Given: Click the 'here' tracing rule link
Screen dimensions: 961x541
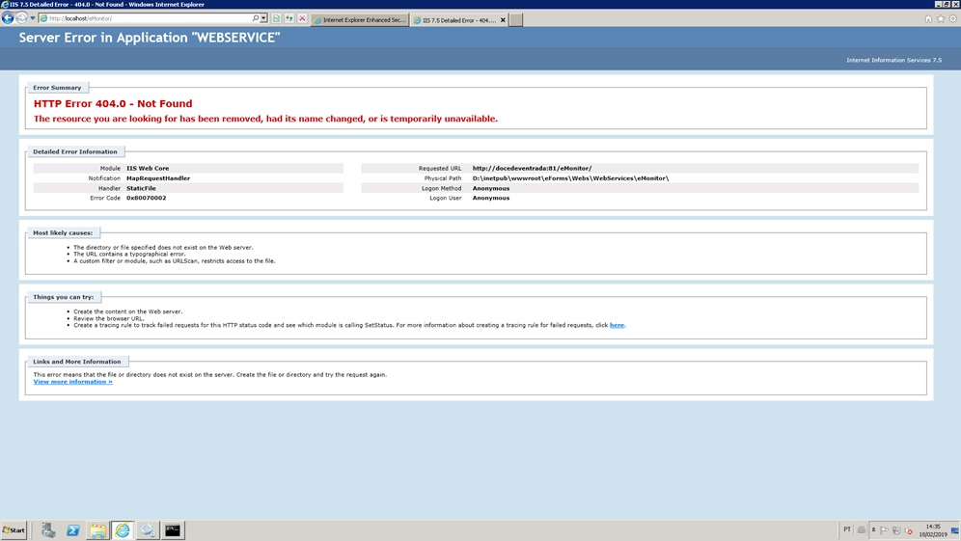Looking at the screenshot, I should click(x=617, y=325).
